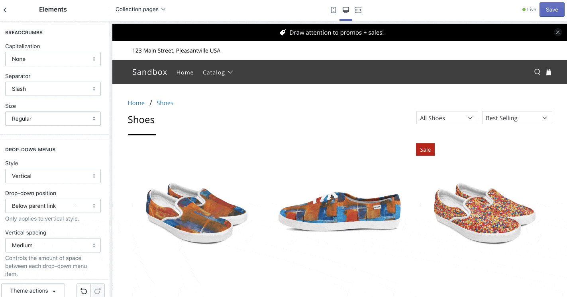Click the Save button
The image size is (567, 297).
point(552,10)
